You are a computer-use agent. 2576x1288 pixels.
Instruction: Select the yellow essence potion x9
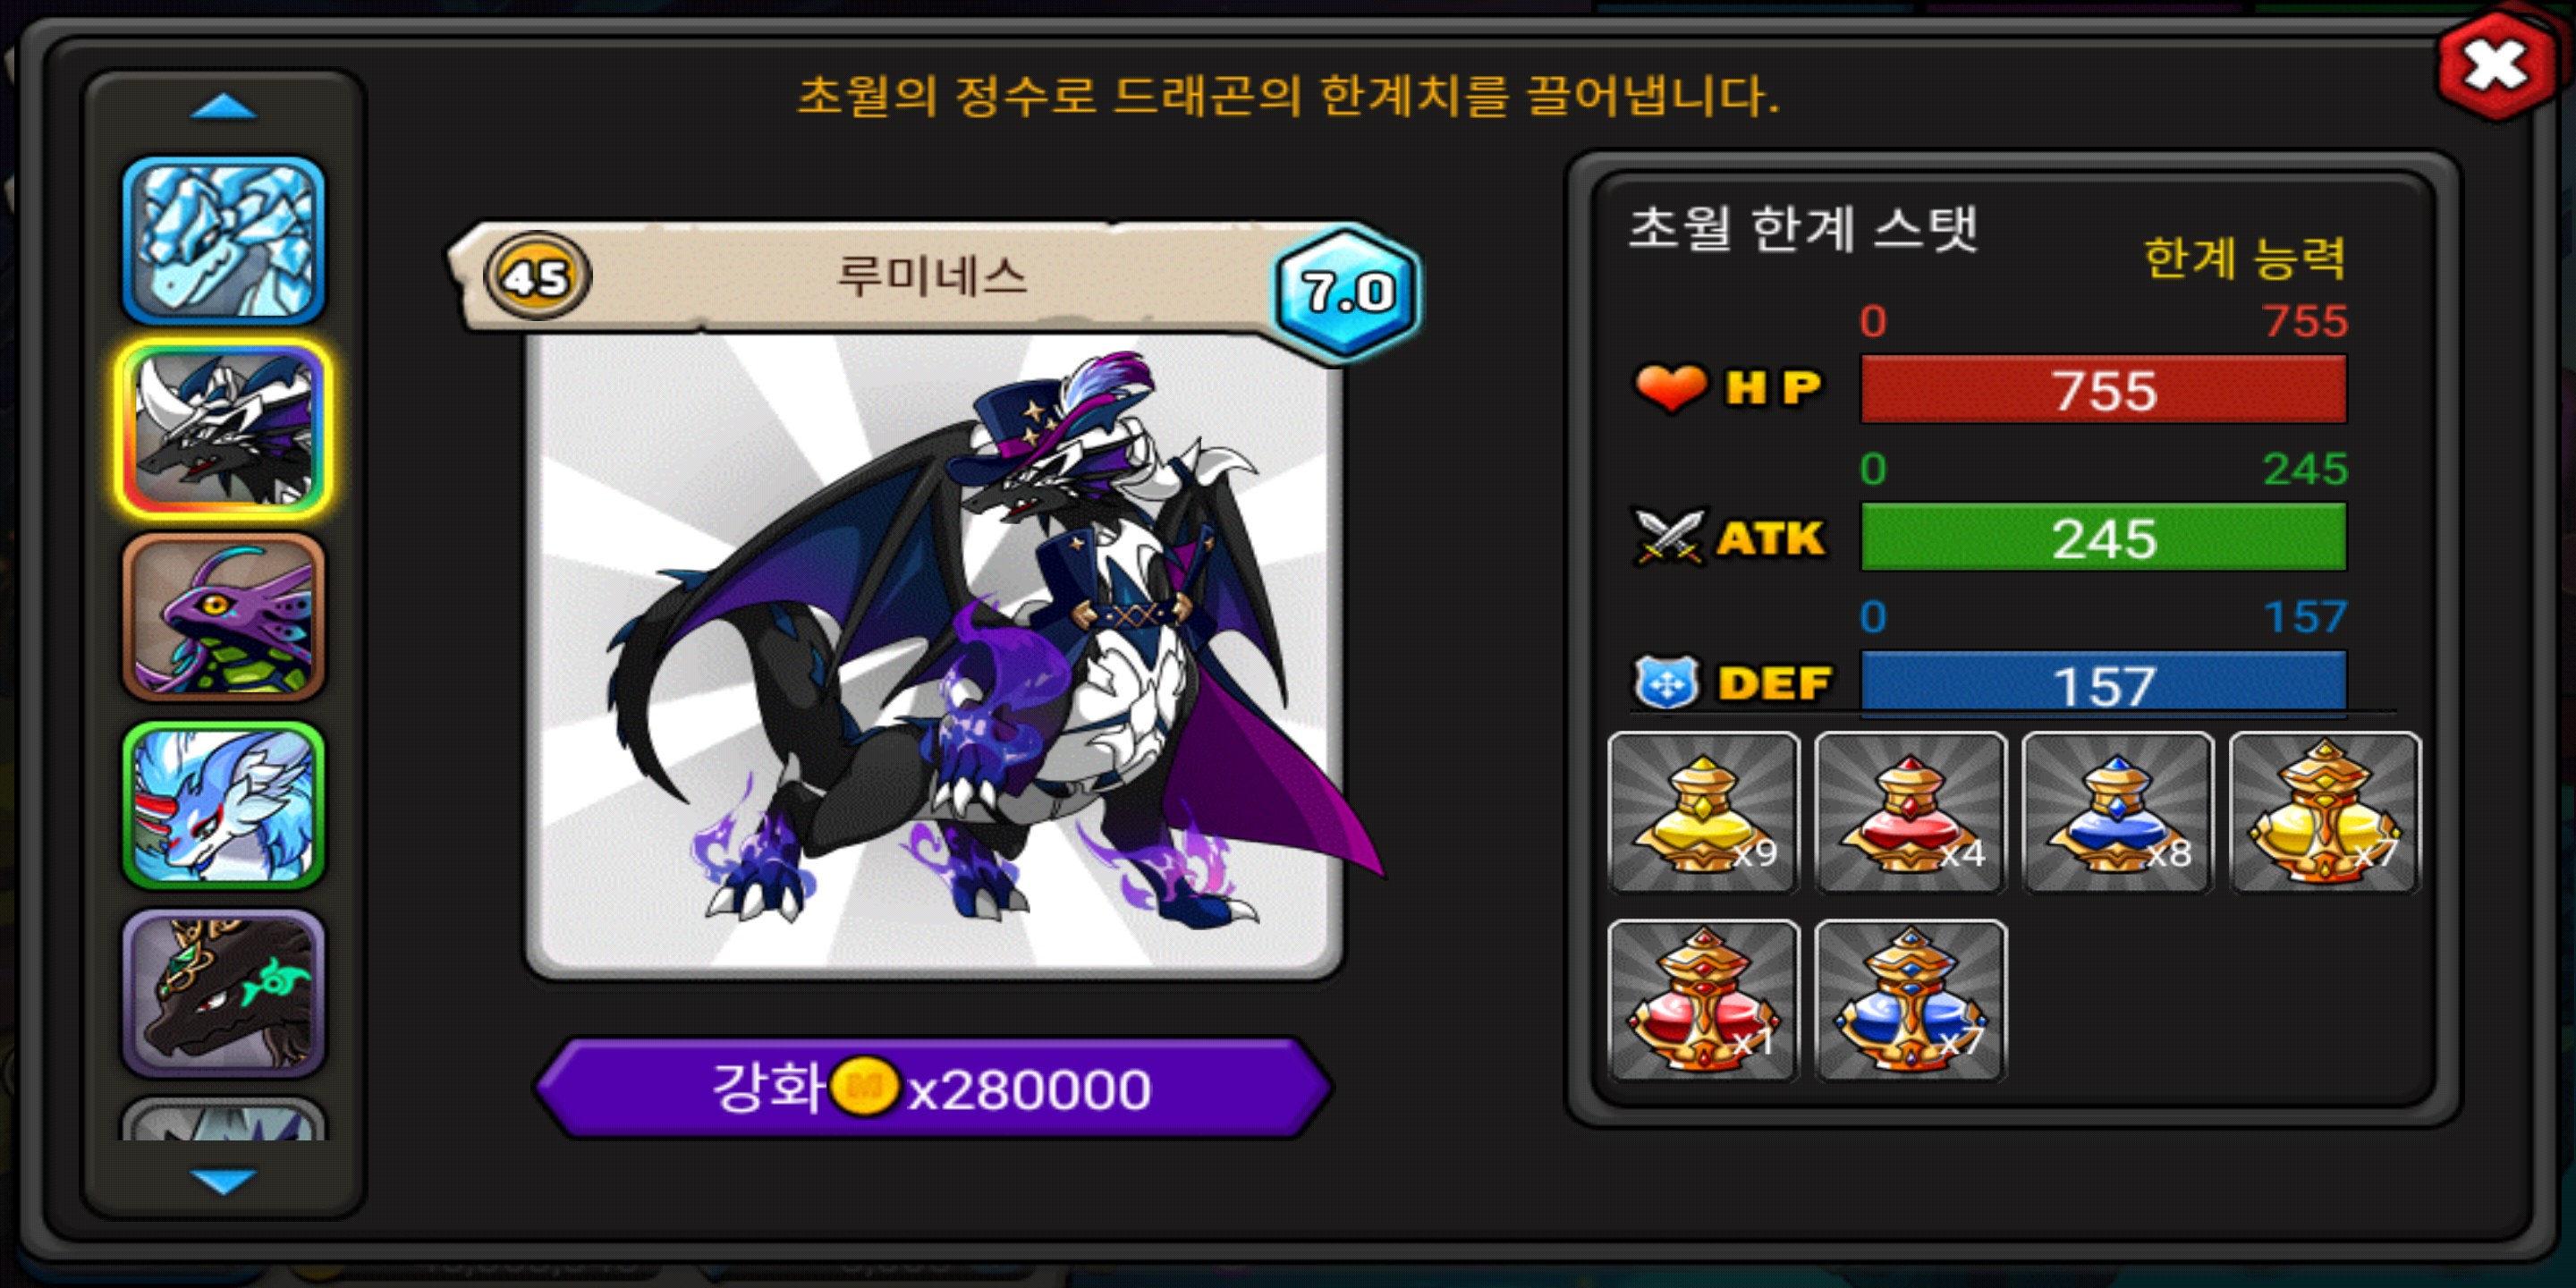(1703, 812)
